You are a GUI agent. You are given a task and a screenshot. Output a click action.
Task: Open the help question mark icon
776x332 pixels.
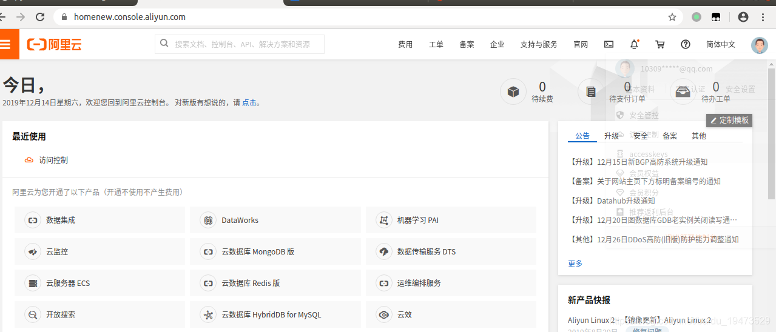pos(686,44)
